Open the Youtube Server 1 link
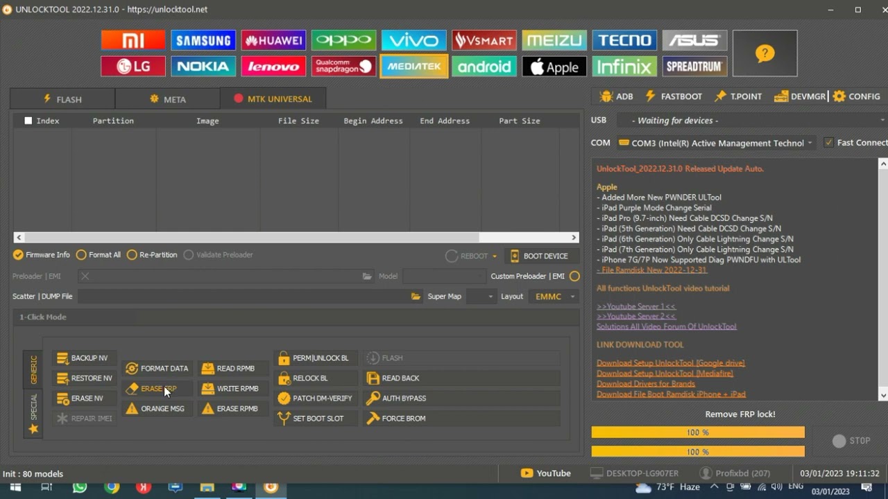This screenshot has width=888, height=499. point(636,306)
